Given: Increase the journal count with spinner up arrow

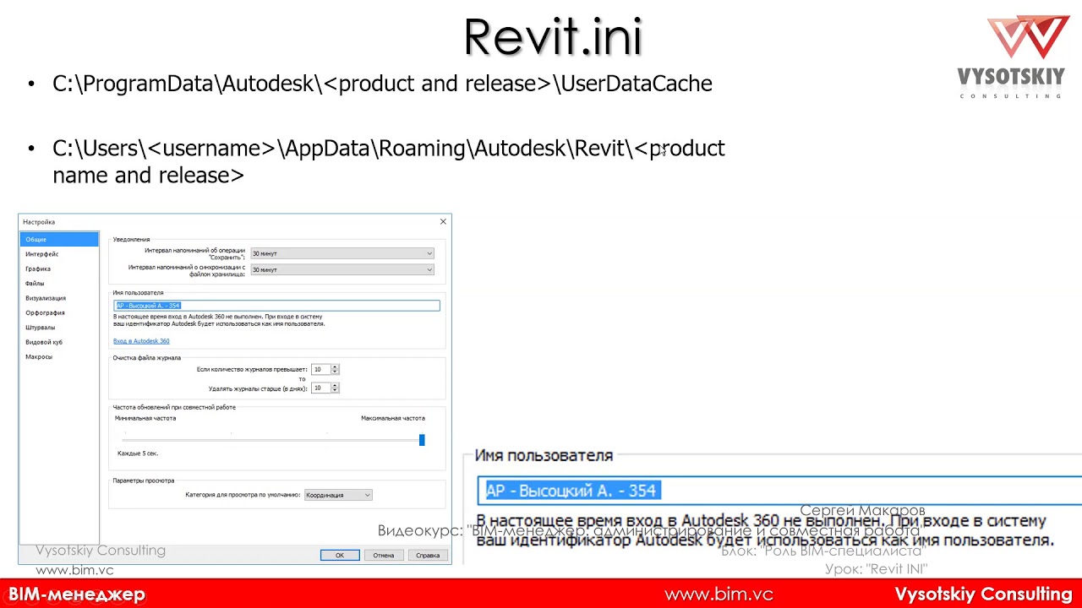Looking at the screenshot, I should pyautogui.click(x=335, y=366).
